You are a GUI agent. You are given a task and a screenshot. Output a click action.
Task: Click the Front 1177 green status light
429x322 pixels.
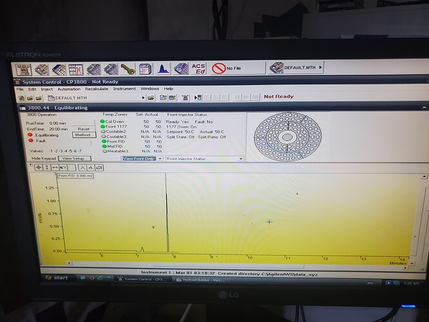click(x=103, y=127)
